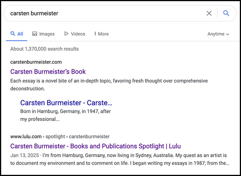This screenshot has height=176, width=241.
Task: Click the About 1,370,000 search results text
Action: (45, 49)
